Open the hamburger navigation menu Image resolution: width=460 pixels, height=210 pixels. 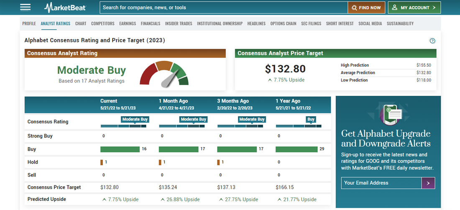25,7
